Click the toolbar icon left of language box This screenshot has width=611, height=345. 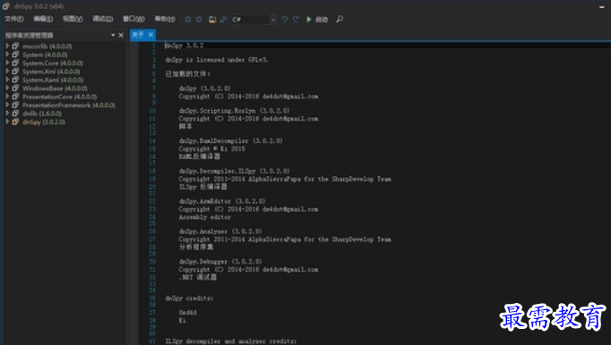pyautogui.click(x=223, y=19)
